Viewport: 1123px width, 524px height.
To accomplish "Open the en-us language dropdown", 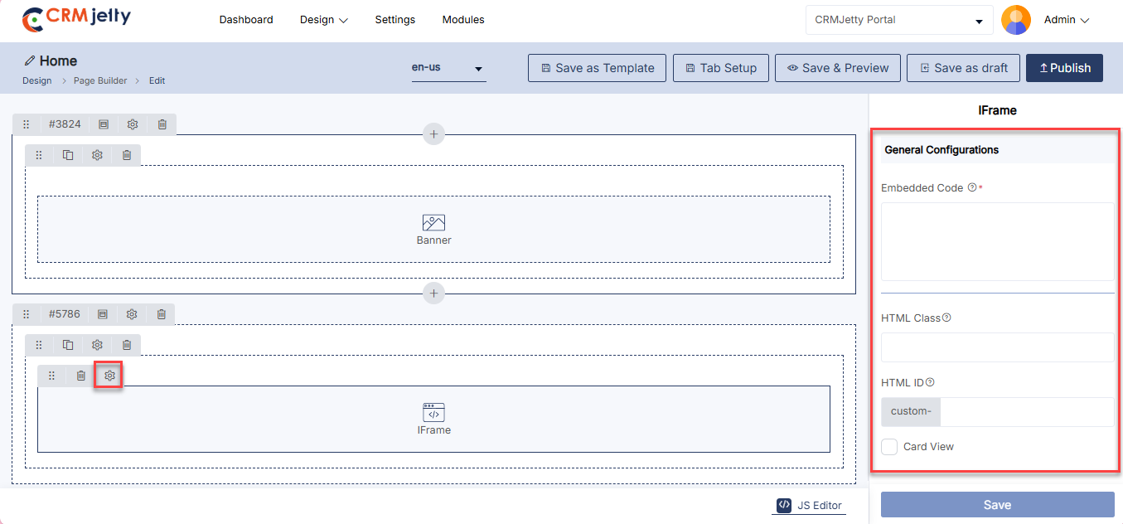I will pyautogui.click(x=448, y=68).
